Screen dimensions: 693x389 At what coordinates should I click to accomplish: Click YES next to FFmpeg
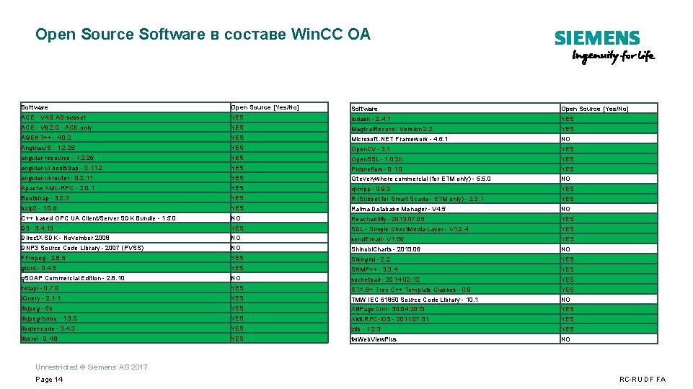[x=279, y=258]
